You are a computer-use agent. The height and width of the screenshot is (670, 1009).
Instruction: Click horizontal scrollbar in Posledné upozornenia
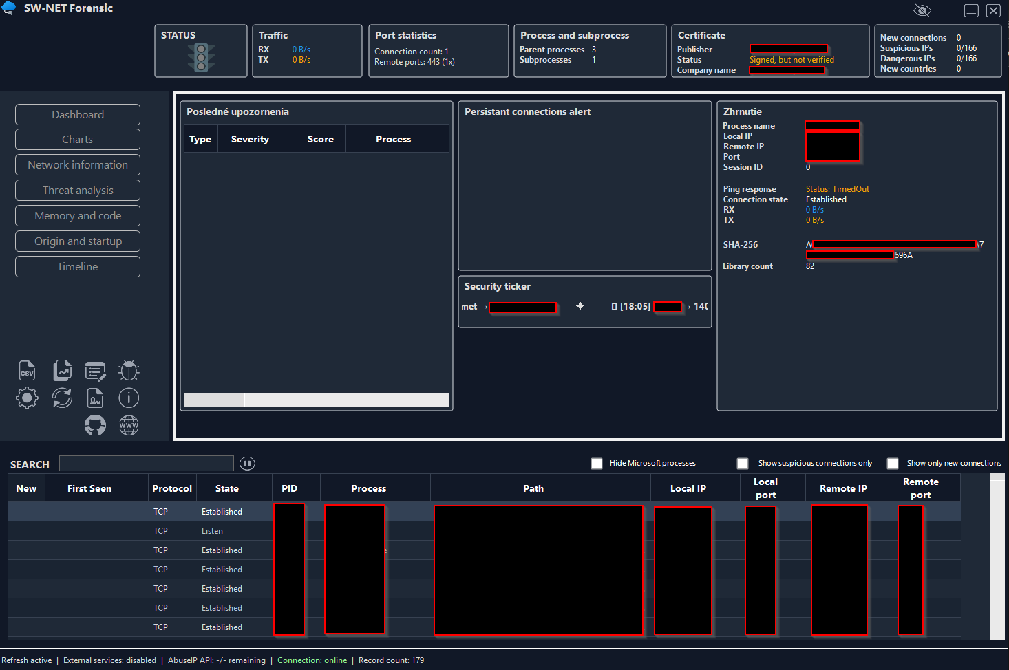pos(317,400)
